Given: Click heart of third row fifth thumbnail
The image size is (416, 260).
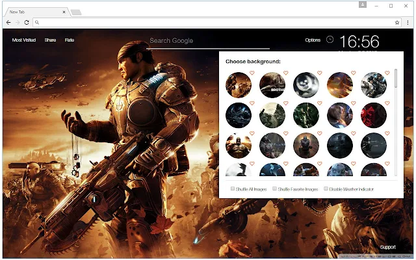Looking at the screenshot, I should pos(387,133).
